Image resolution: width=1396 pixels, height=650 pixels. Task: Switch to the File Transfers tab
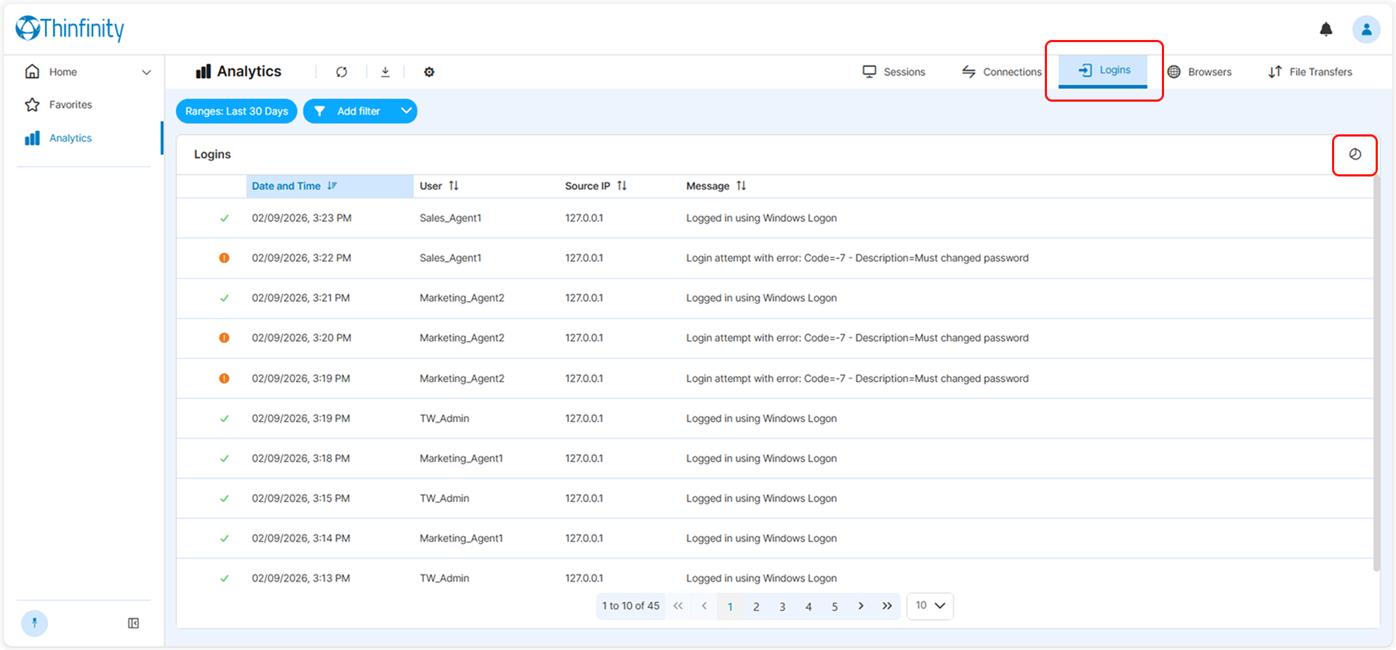click(x=1310, y=72)
